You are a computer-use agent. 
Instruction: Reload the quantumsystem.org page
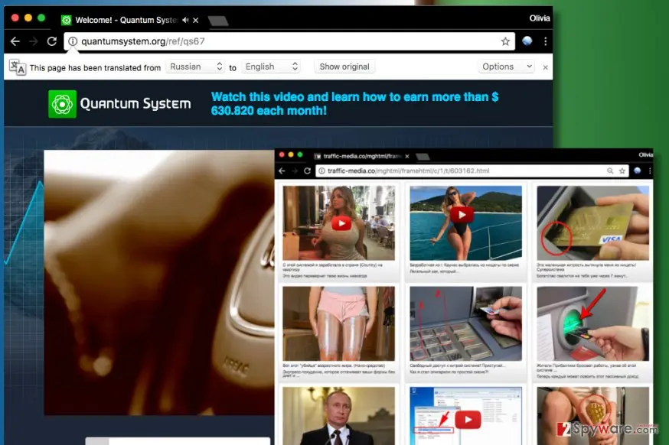click(x=51, y=41)
